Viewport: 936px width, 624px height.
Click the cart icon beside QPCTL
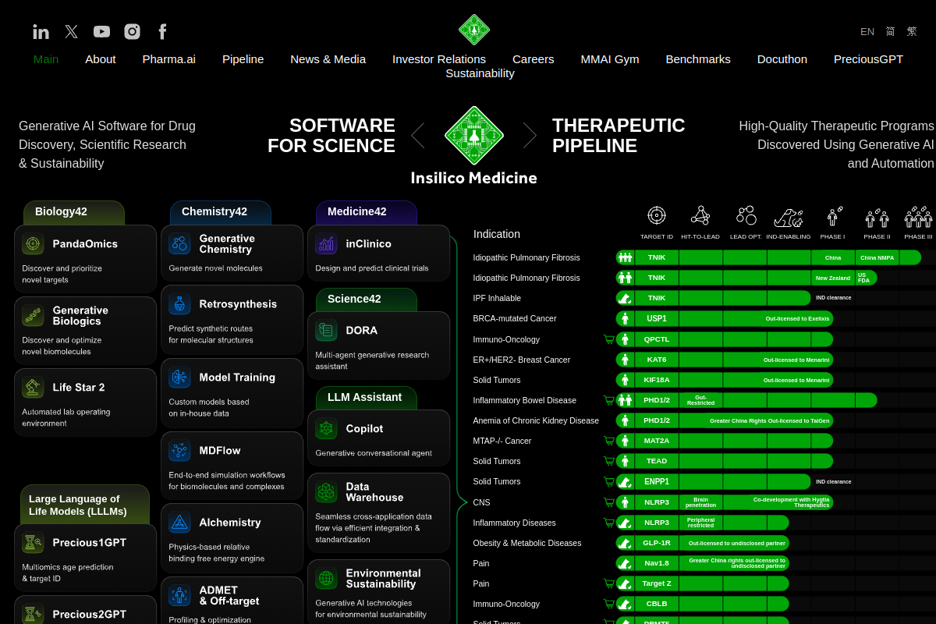[608, 339]
